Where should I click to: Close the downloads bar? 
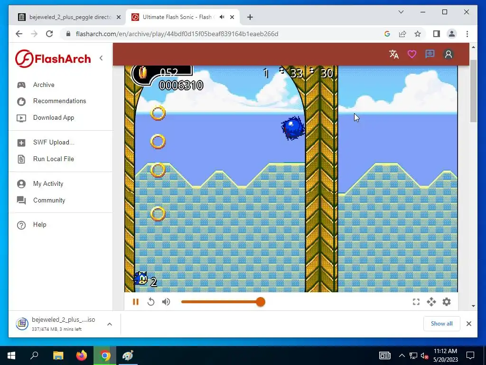pos(468,324)
